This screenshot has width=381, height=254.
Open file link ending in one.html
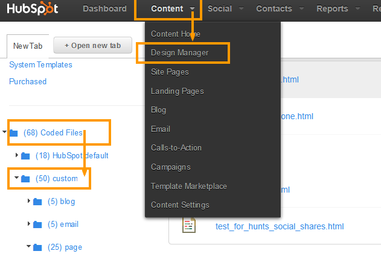[x=297, y=116]
